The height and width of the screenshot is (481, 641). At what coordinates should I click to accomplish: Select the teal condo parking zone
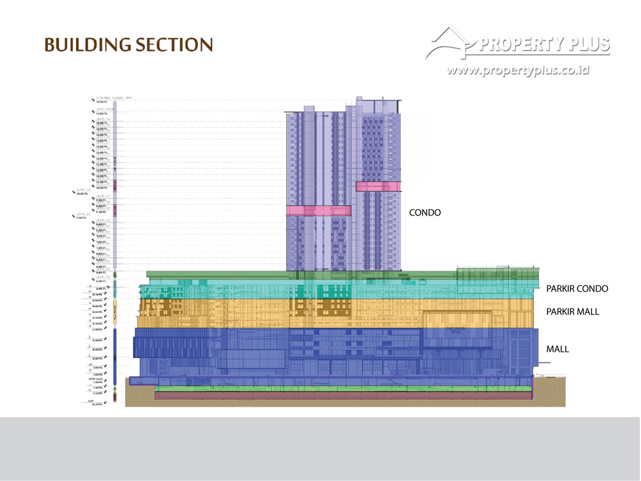pos(417,290)
